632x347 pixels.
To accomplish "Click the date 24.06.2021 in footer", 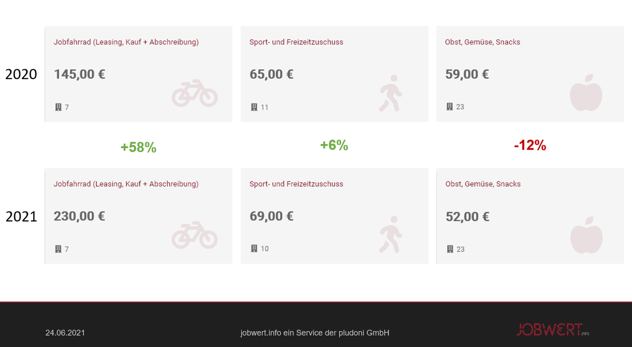I will [x=65, y=333].
